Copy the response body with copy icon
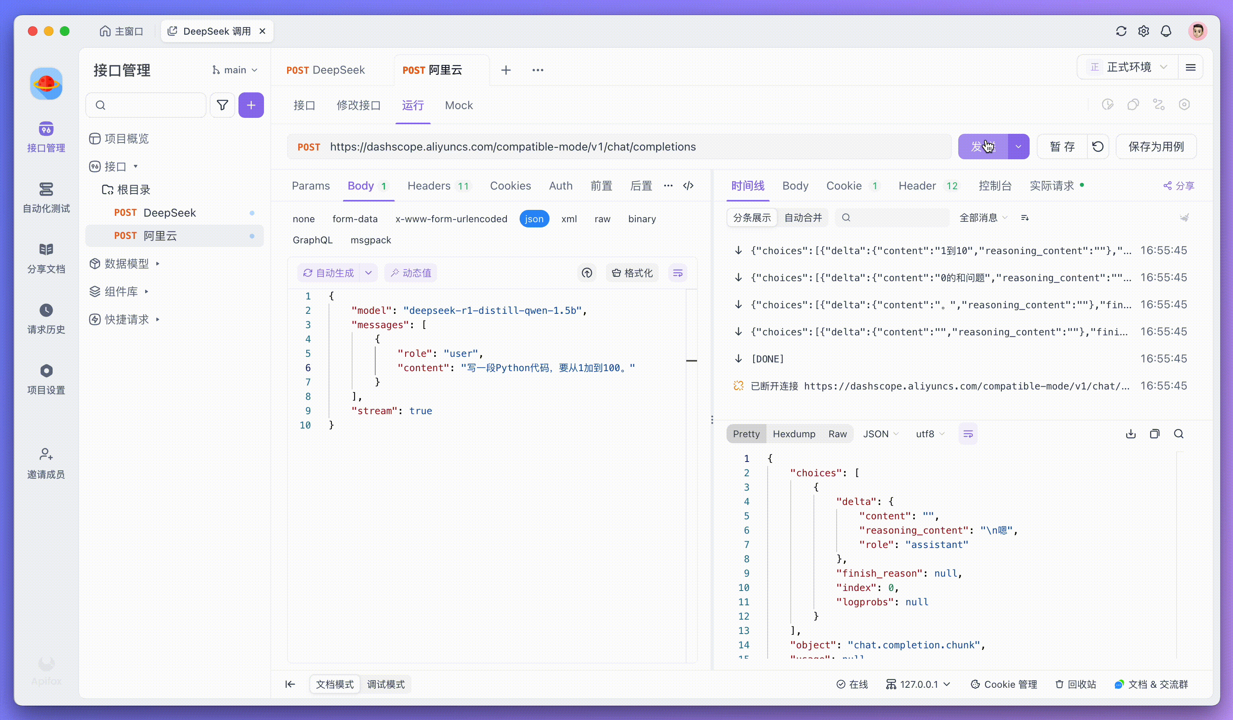 point(1154,434)
